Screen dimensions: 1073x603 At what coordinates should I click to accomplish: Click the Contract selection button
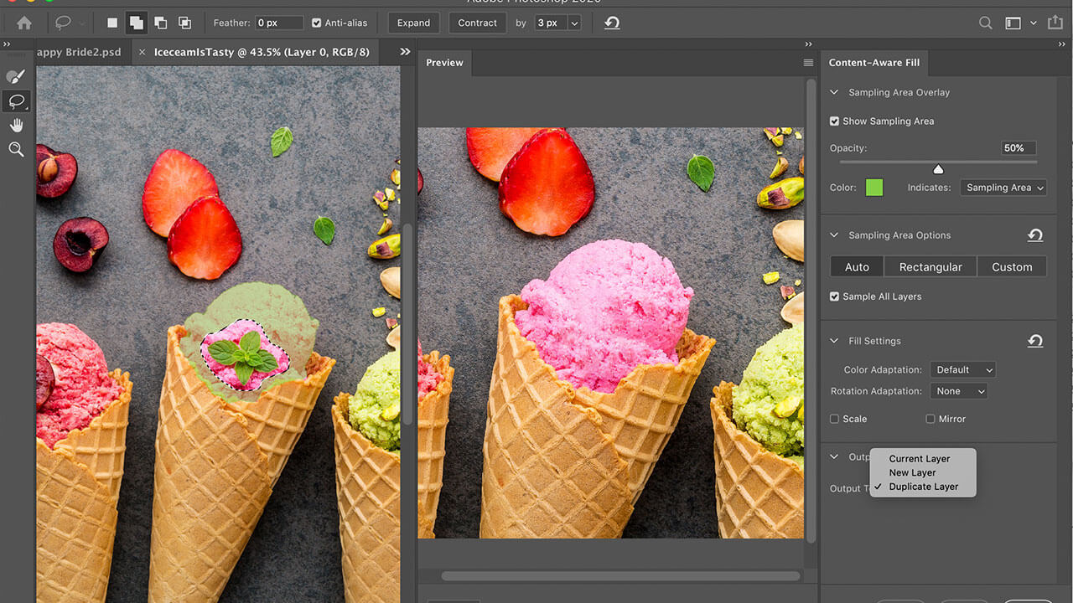[x=477, y=23]
